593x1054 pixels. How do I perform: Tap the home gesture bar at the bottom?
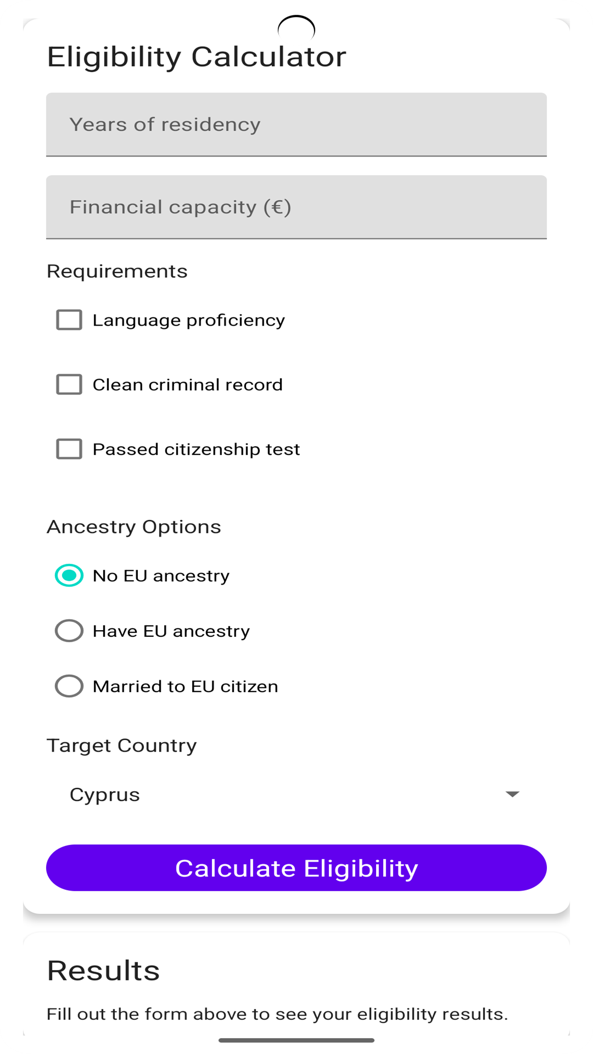pyautogui.click(x=296, y=1040)
